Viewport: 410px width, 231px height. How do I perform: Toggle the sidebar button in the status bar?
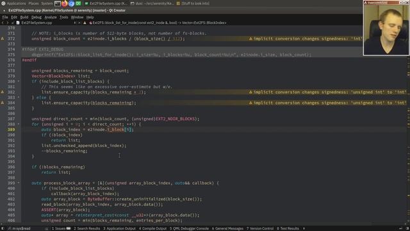[x=3, y=228]
